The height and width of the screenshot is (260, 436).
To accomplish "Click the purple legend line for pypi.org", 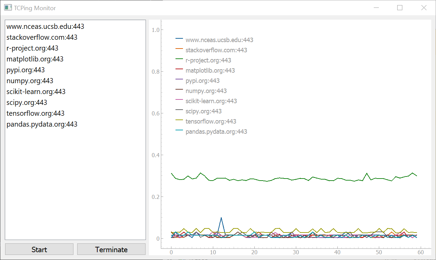I will point(179,79).
